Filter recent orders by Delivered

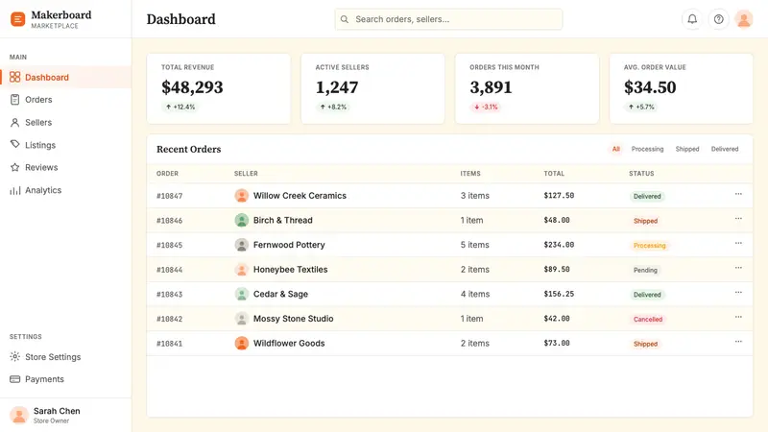tap(725, 149)
